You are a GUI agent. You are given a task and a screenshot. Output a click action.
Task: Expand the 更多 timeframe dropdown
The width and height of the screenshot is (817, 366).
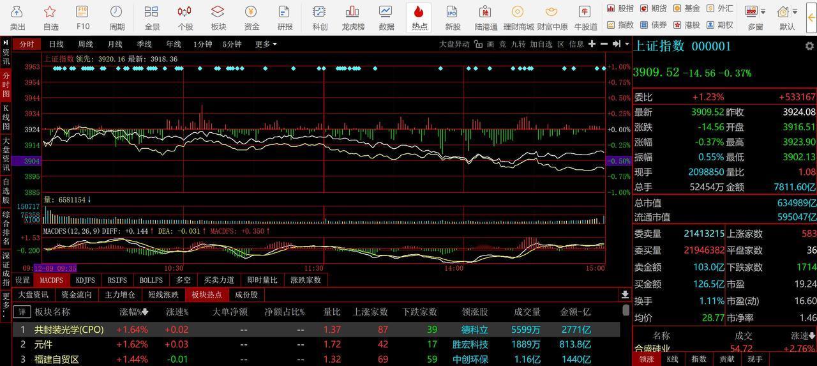coord(266,44)
